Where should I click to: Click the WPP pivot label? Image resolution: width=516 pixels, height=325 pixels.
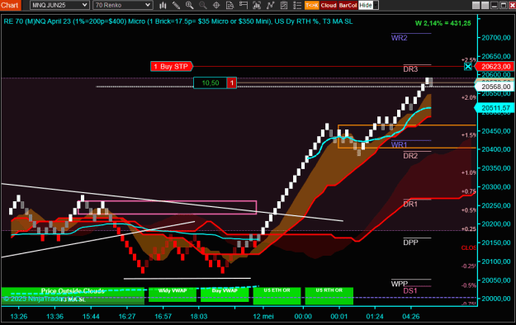[x=400, y=284]
